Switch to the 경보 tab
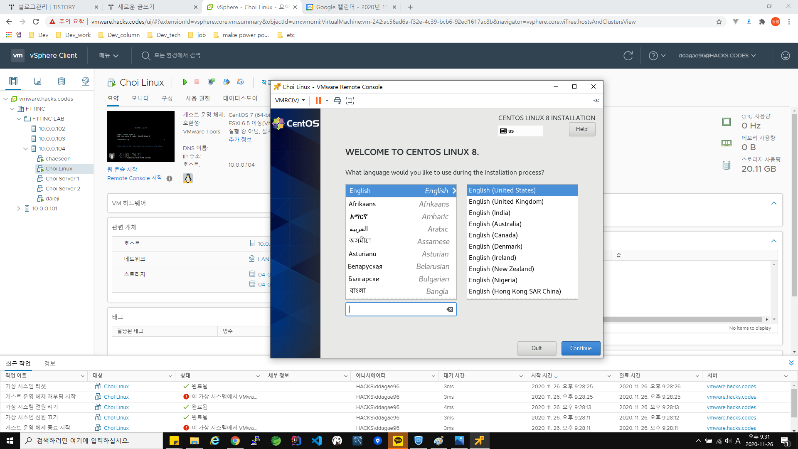 tap(50, 363)
